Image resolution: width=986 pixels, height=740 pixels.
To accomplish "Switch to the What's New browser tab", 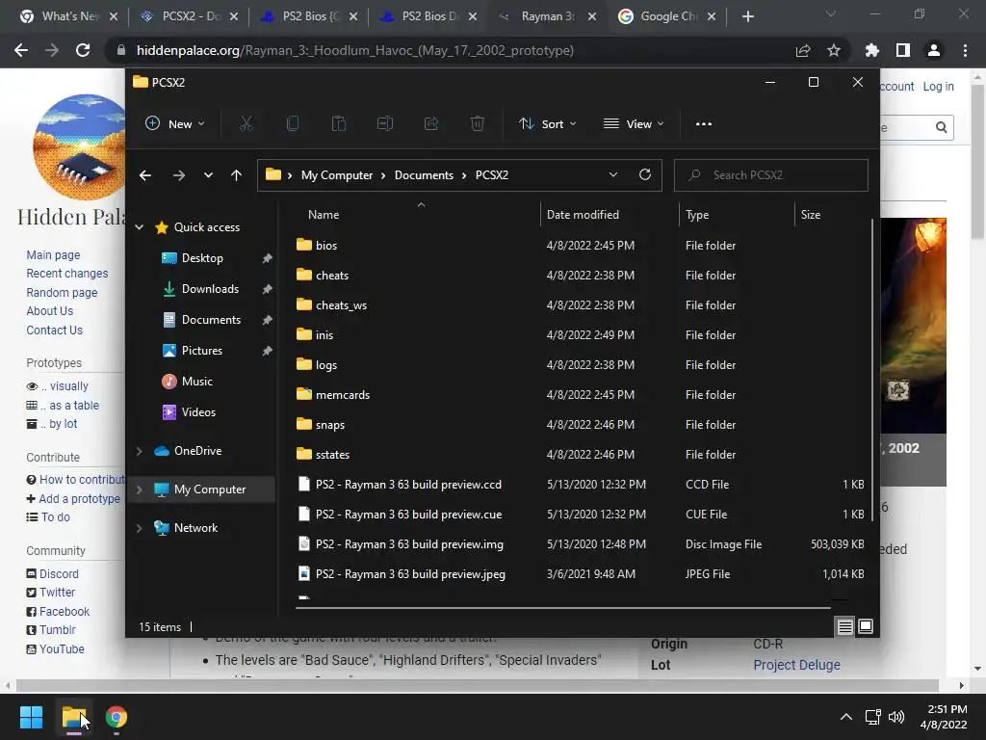I will (x=68, y=16).
